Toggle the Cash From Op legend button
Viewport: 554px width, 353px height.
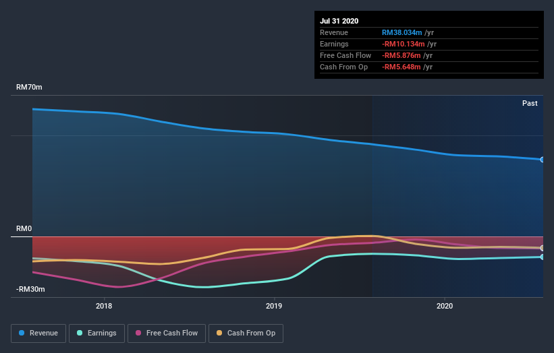(x=246, y=333)
